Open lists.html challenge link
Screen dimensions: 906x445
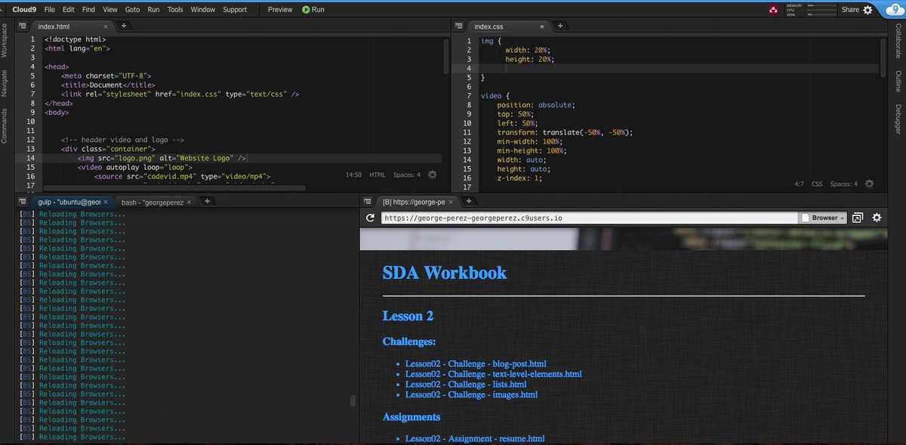pos(466,385)
